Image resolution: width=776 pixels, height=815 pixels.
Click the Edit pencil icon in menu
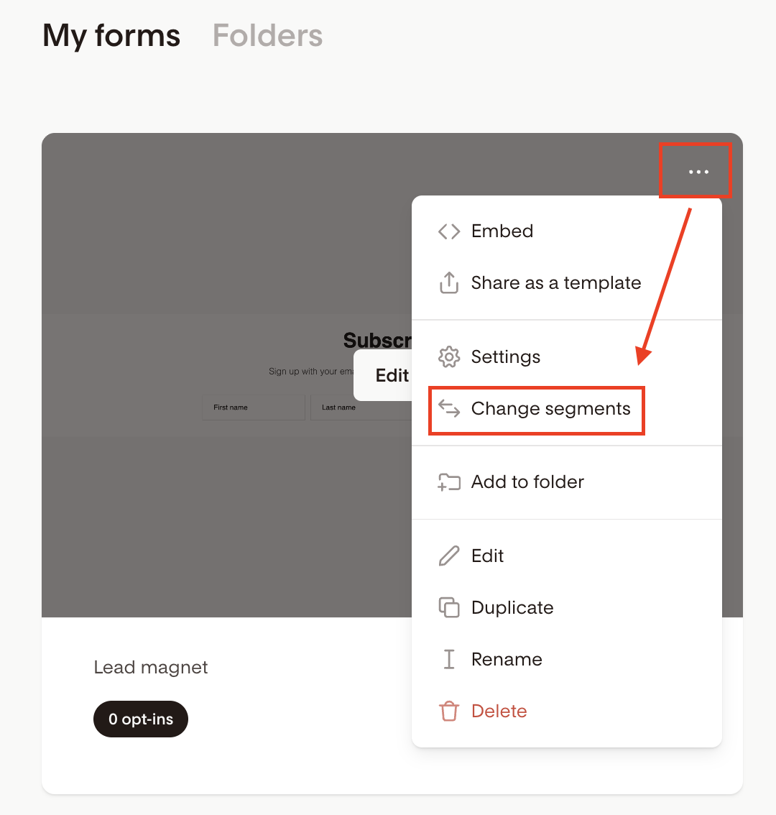coord(449,556)
